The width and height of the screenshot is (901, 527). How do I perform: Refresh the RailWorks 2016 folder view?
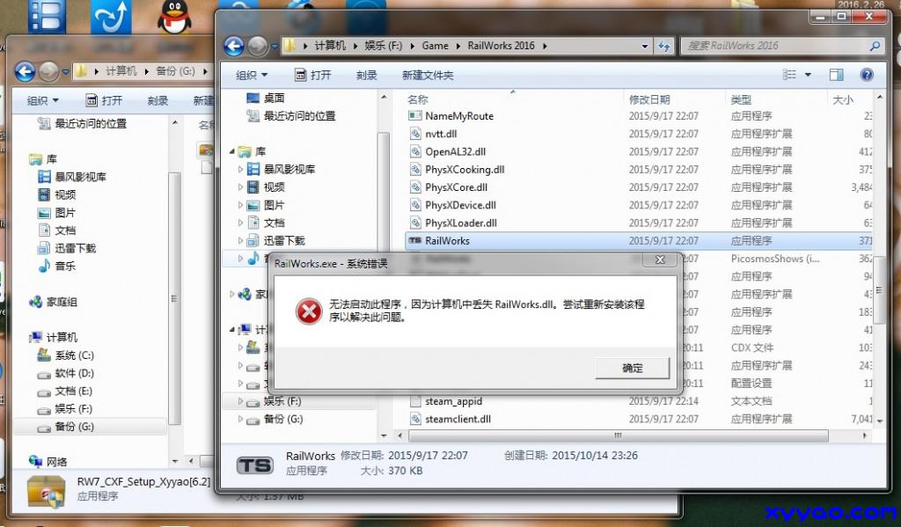(x=664, y=46)
